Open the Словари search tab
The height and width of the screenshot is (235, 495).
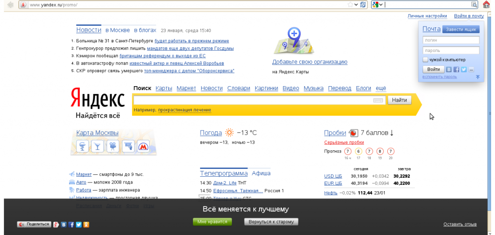click(239, 89)
